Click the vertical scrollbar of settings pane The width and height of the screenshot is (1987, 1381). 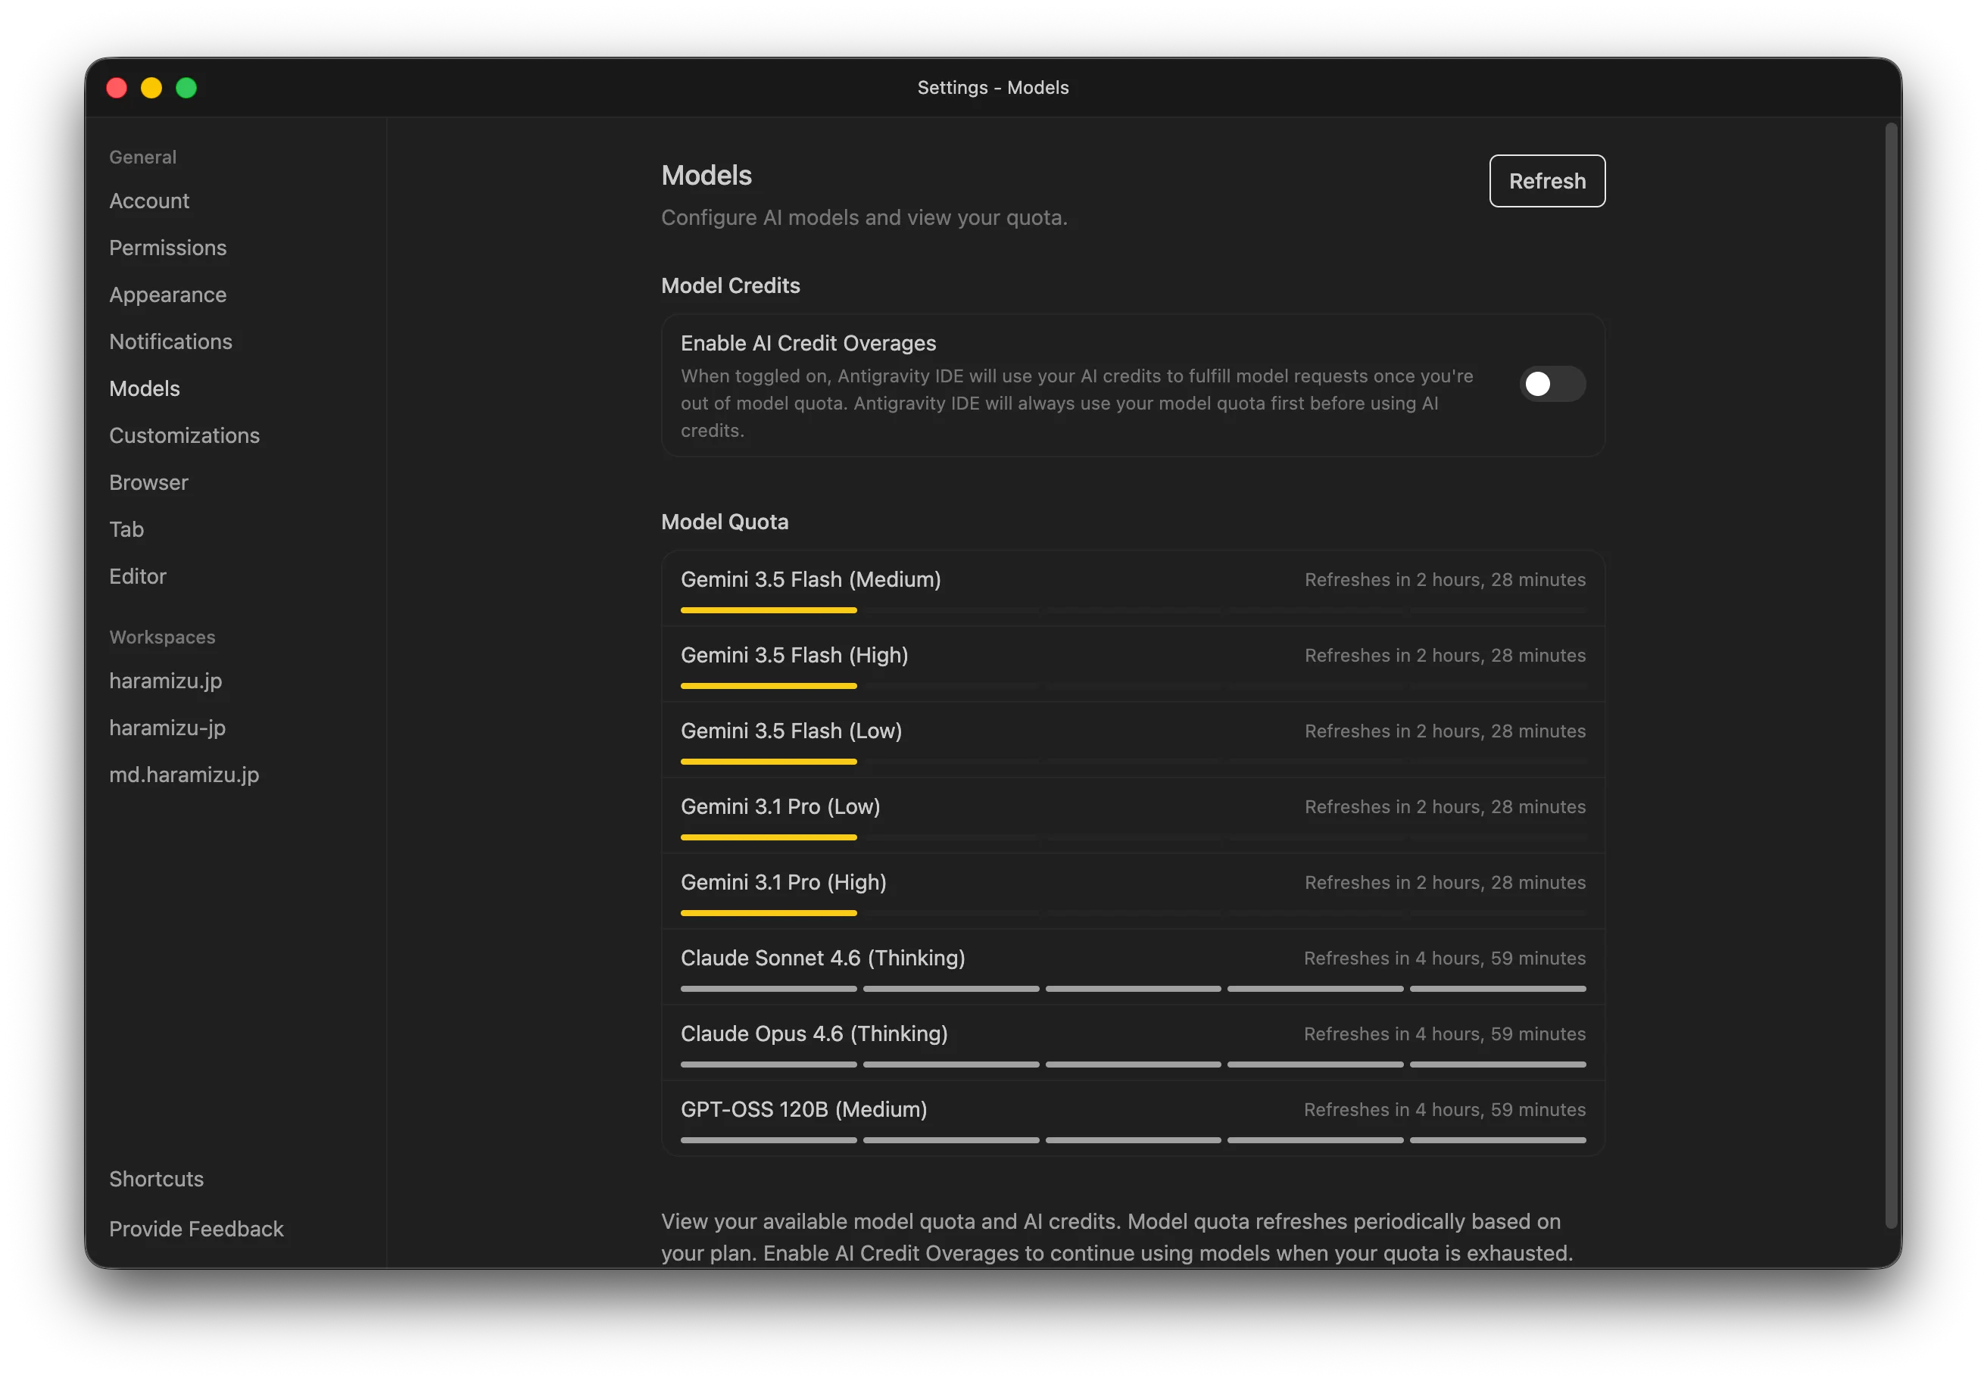pos(1892,675)
